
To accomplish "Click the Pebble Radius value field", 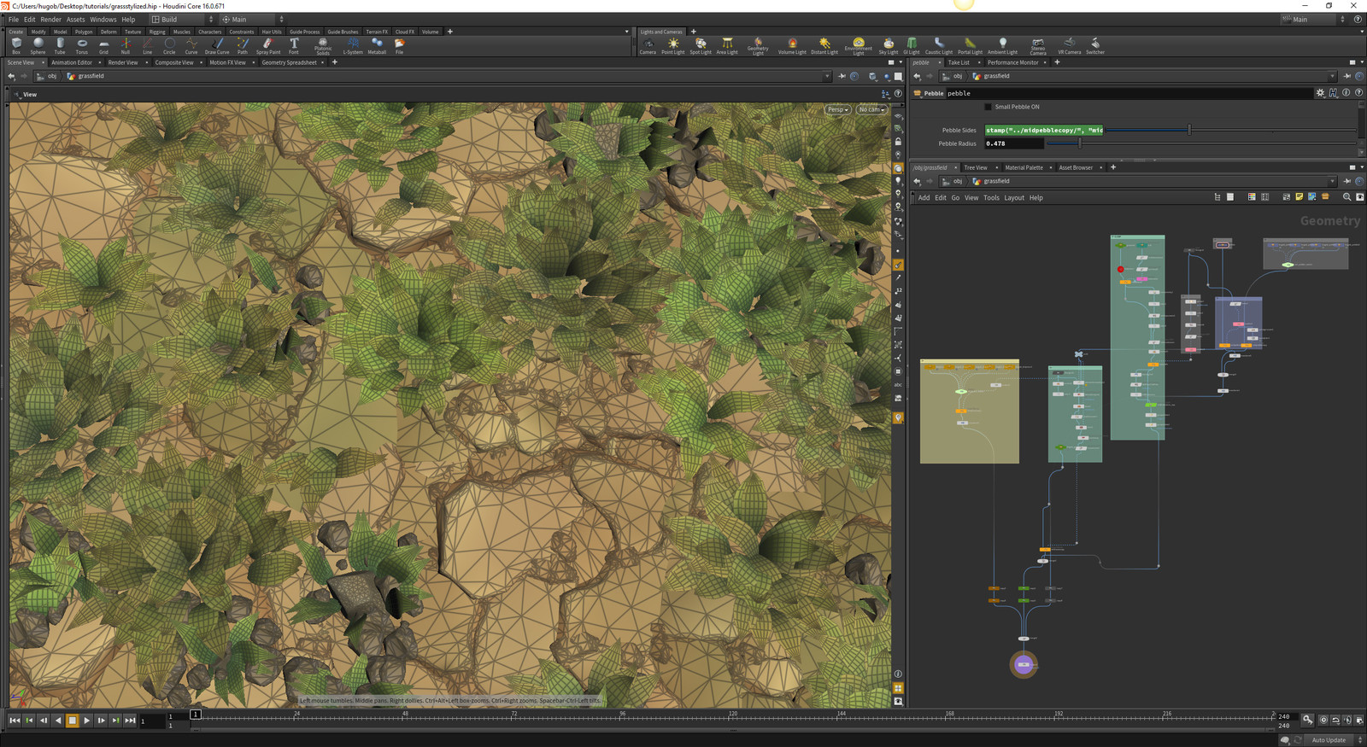I will pos(1013,143).
